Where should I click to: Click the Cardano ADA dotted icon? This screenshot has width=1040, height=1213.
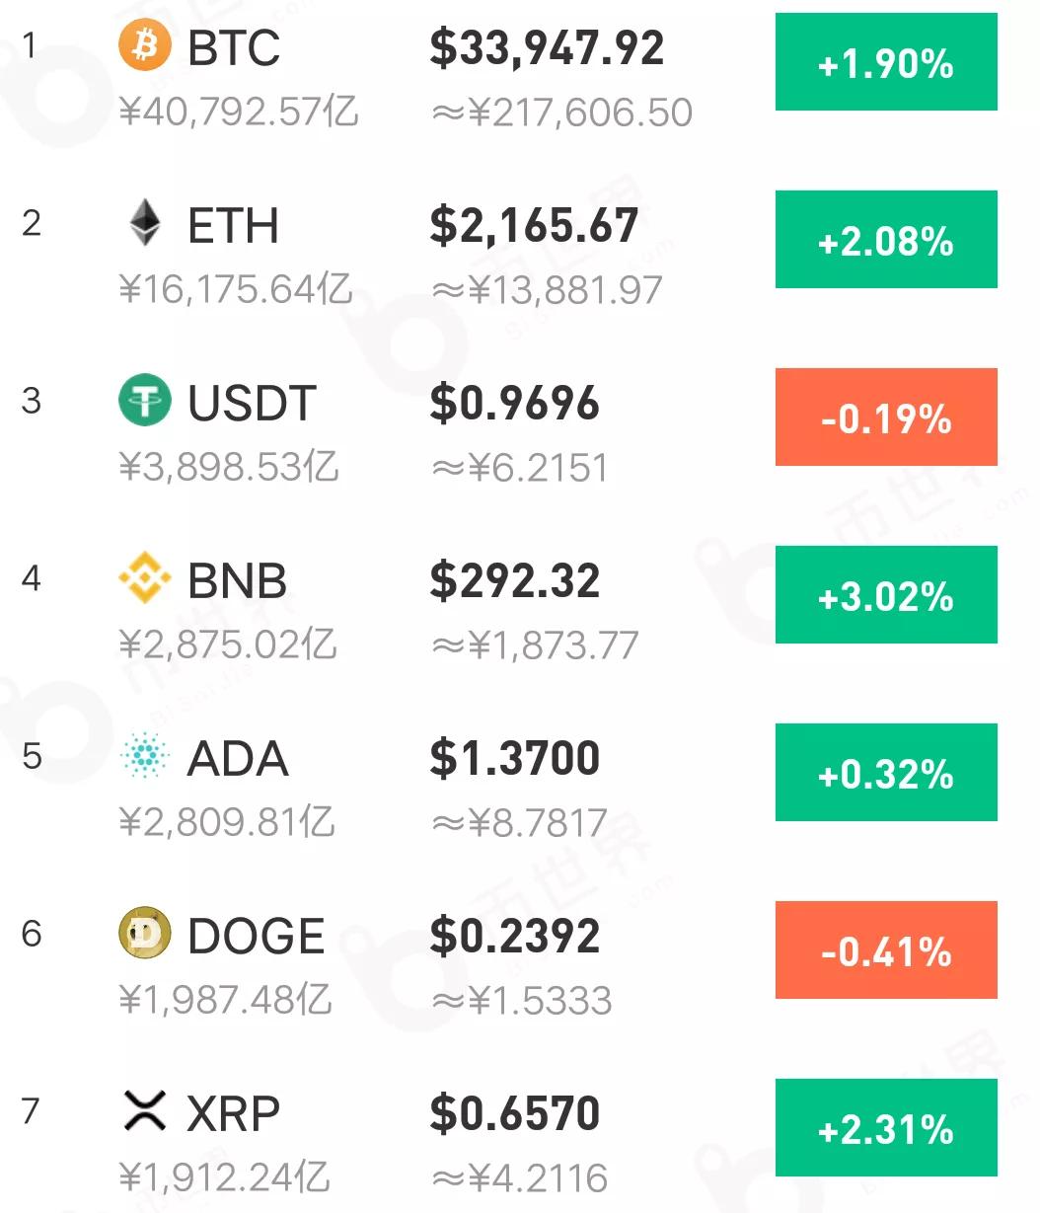(145, 756)
